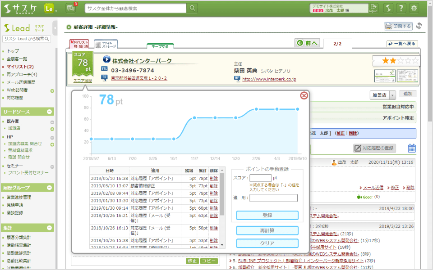
Task: Open the http://www.interperk.co.jp link
Action: coord(269,79)
